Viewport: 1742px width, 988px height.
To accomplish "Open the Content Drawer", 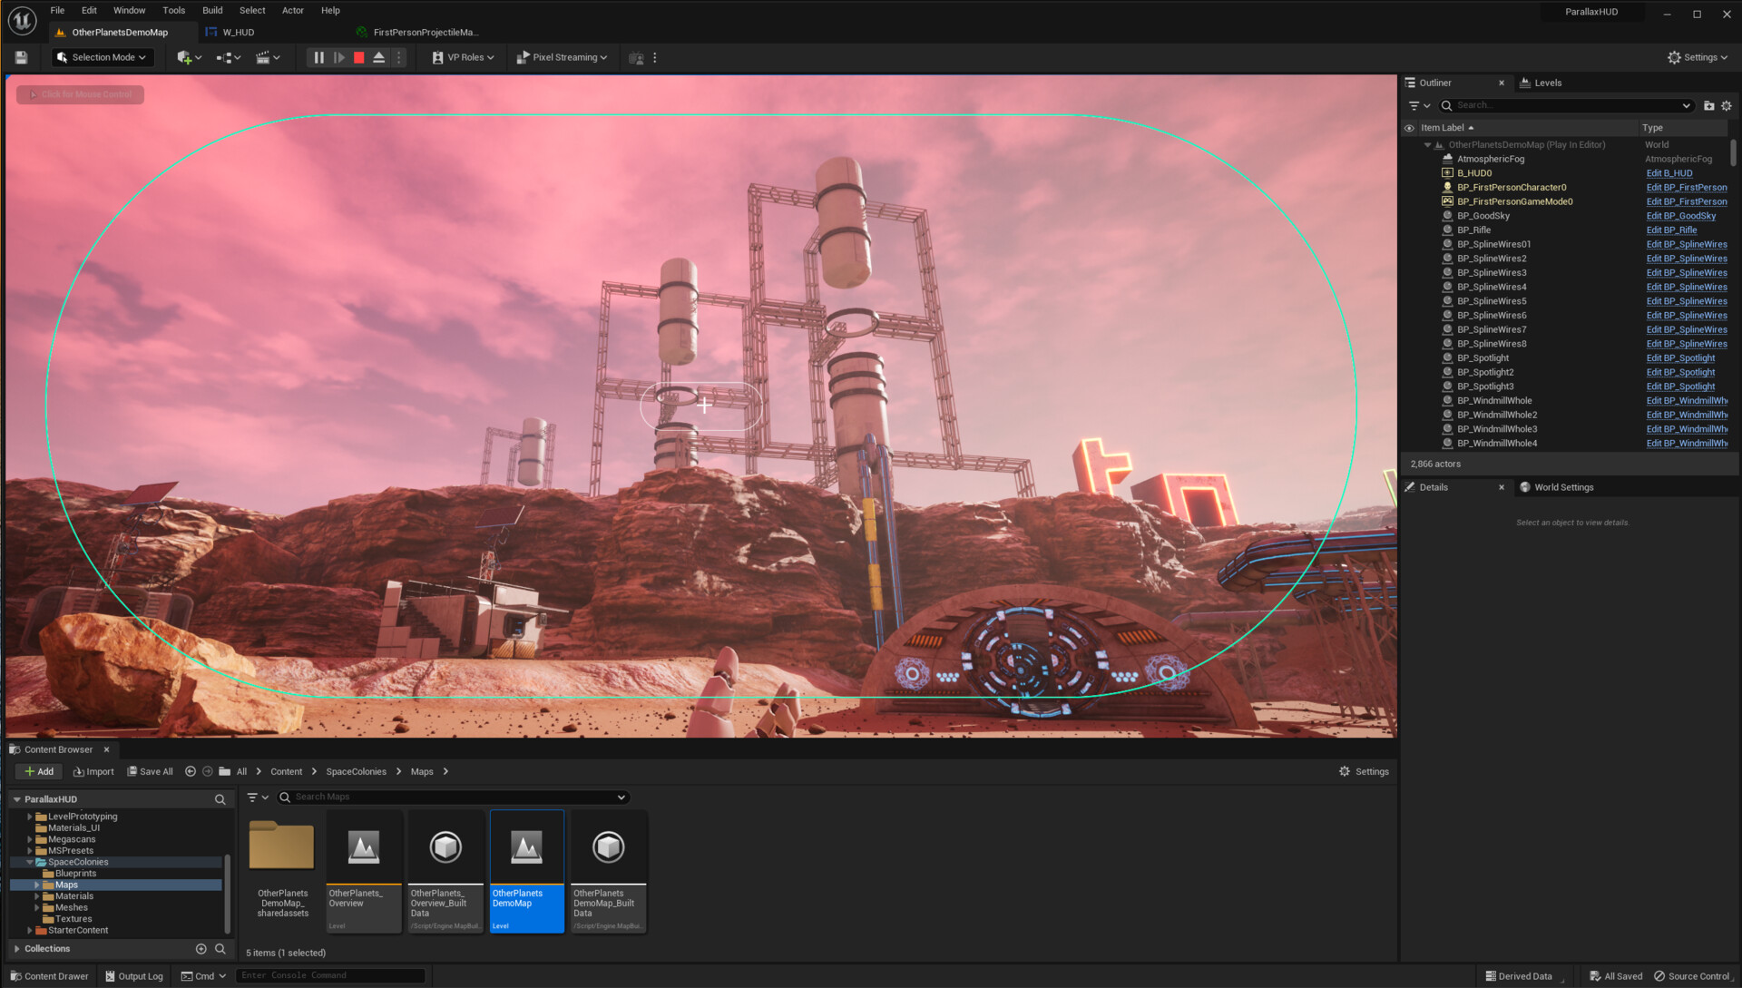I will [x=49, y=975].
